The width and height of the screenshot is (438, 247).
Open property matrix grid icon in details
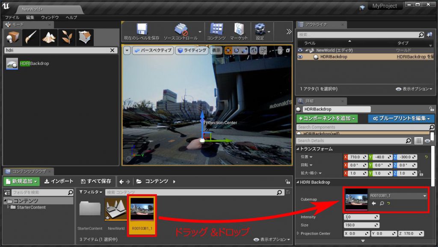[418, 141]
